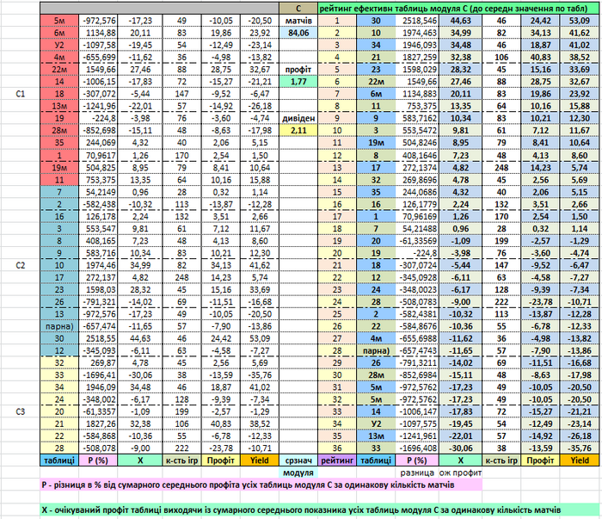The image size is (602, 519).
Task: Select the pink note 'P - різниця в %'
Action: 261,485
